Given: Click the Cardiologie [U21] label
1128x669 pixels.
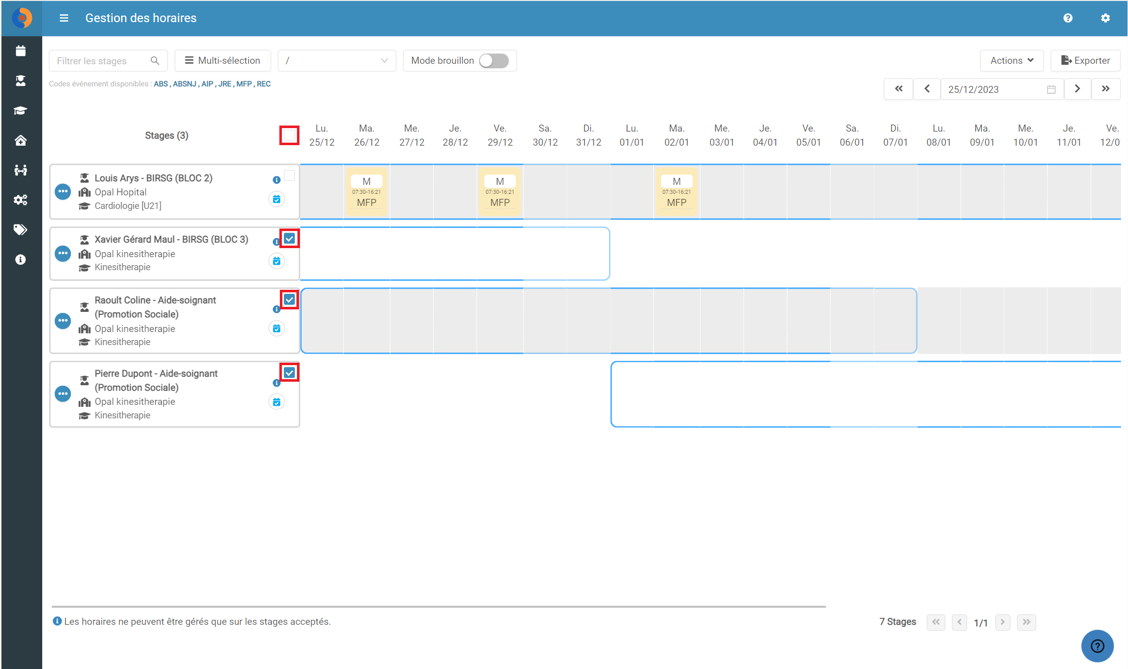Looking at the screenshot, I should tap(128, 206).
